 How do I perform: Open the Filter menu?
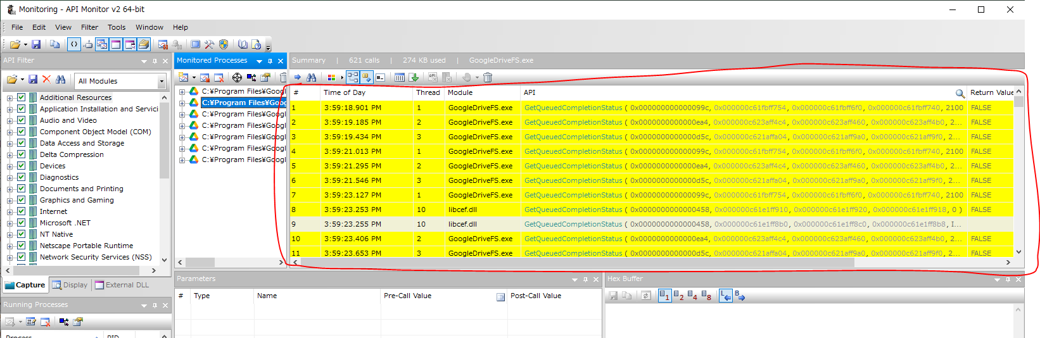tap(89, 27)
